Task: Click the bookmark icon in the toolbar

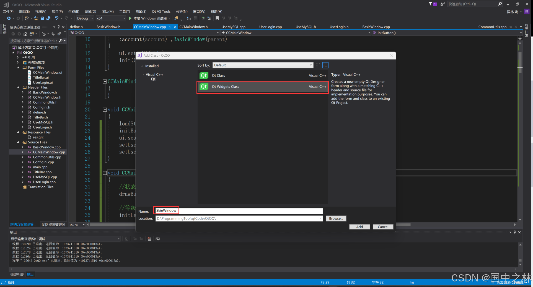Action: coord(217,18)
